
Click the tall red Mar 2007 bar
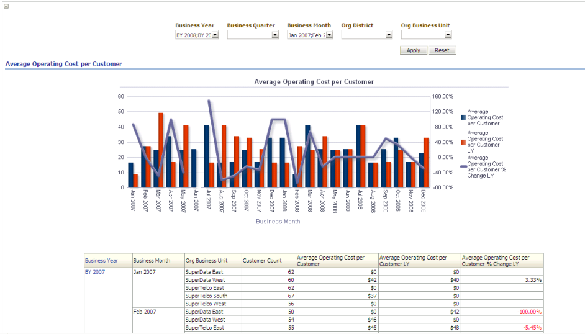[161, 150]
